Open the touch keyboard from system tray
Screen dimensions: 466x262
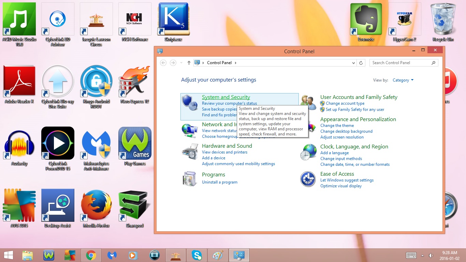411,255
